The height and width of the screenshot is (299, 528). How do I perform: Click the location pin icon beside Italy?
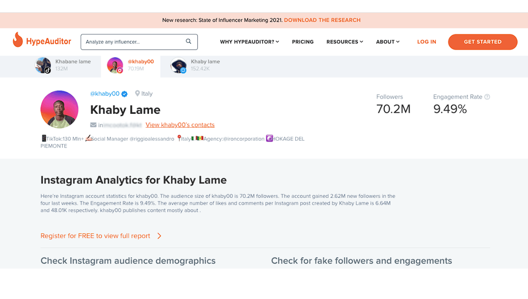pyautogui.click(x=137, y=93)
